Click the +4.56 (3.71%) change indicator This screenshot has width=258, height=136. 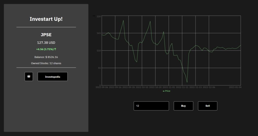click(x=46, y=49)
